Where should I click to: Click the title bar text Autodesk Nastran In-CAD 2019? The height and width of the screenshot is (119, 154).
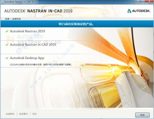(x=20, y=2)
